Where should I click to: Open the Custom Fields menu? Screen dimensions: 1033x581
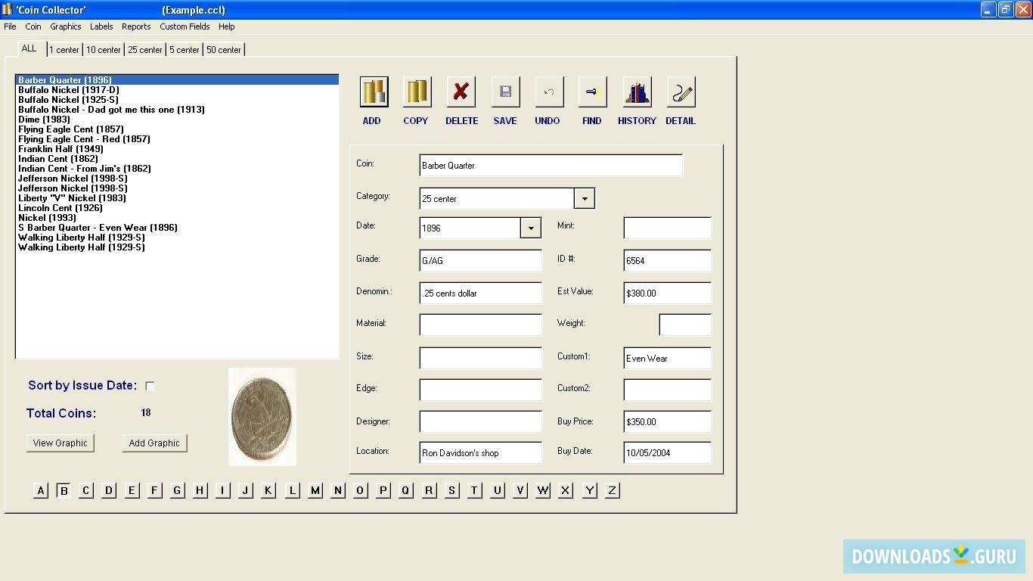(185, 26)
